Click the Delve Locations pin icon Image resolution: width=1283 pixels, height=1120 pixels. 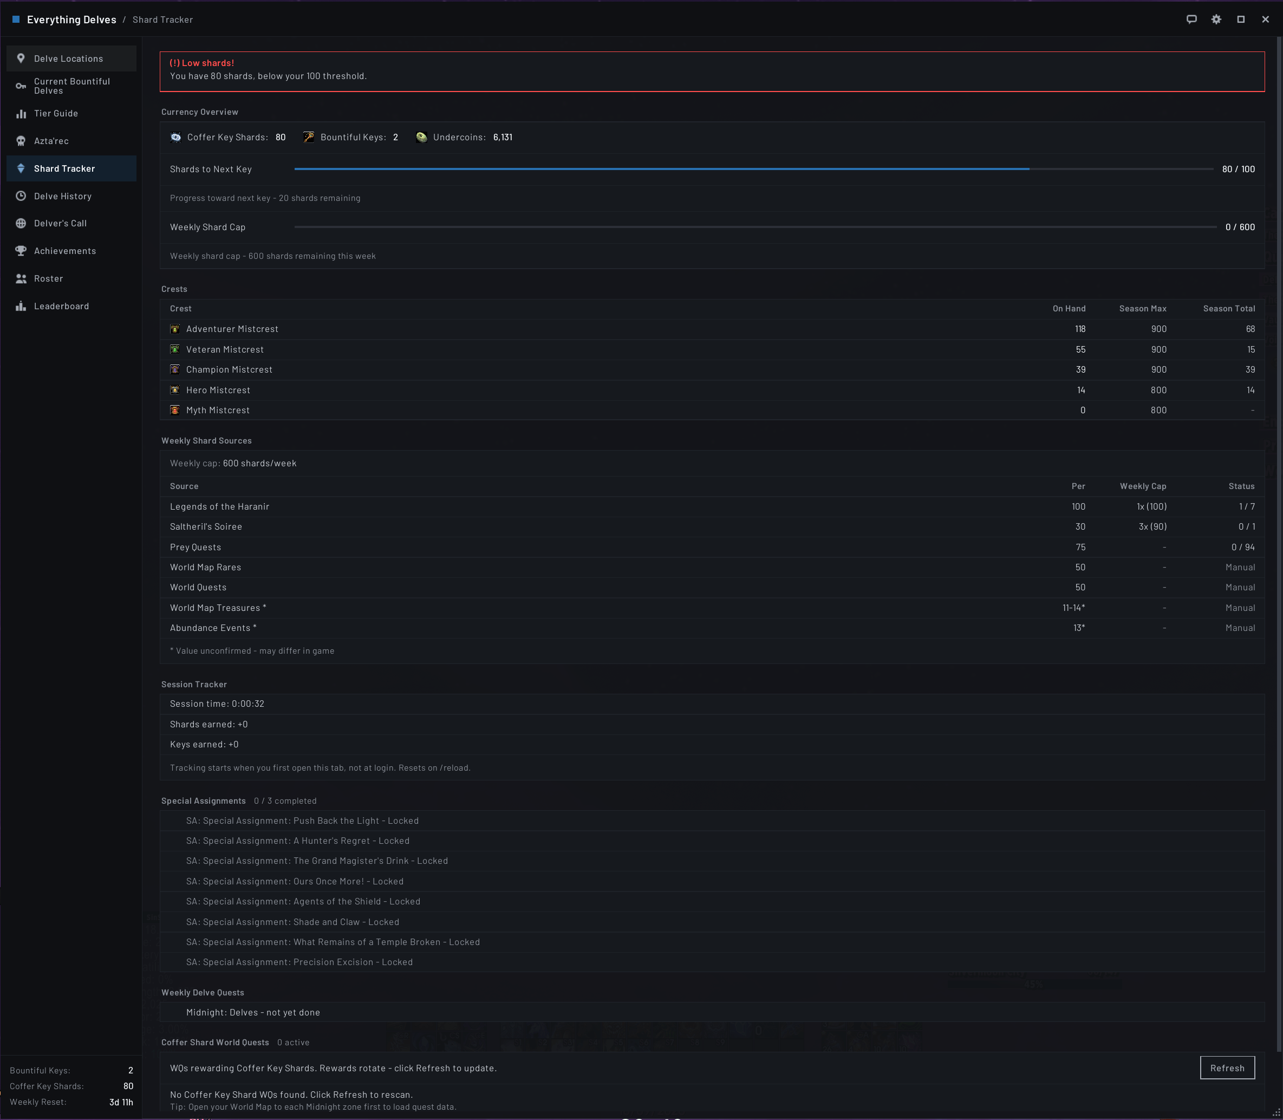pyautogui.click(x=21, y=58)
